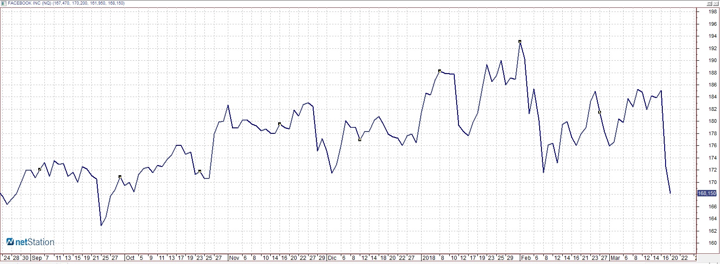The image size is (720, 264).
Task: Click the 174 price axis label
Action: (x=712, y=158)
